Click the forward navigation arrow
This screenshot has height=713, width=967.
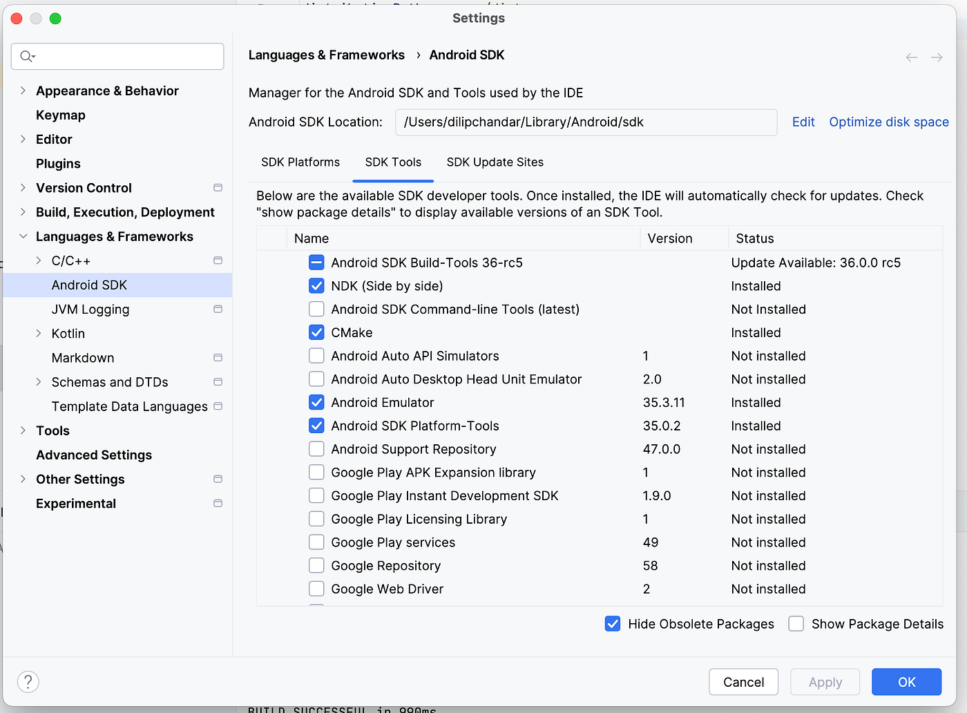[x=937, y=57]
